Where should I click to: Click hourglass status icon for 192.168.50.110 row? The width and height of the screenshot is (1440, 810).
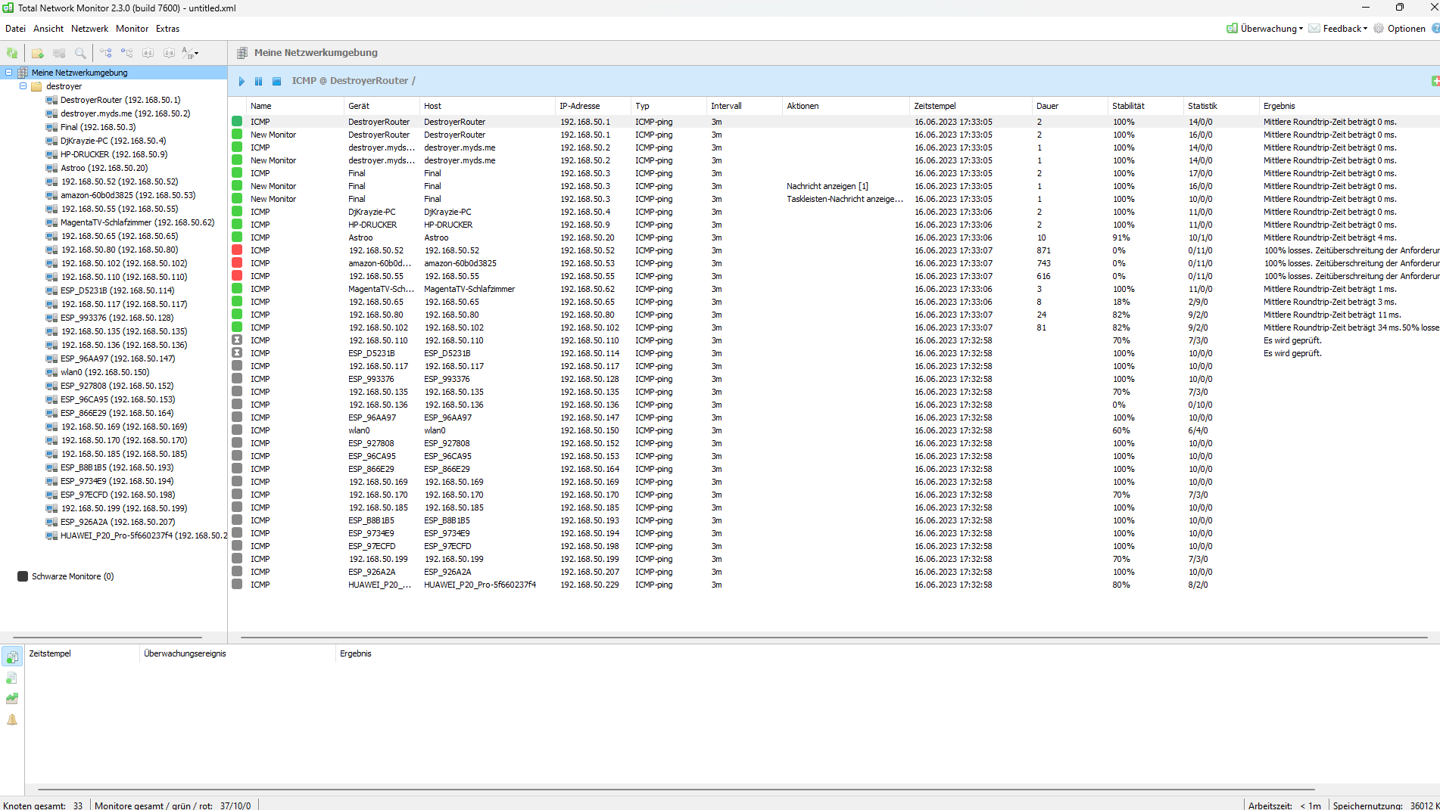tap(237, 340)
